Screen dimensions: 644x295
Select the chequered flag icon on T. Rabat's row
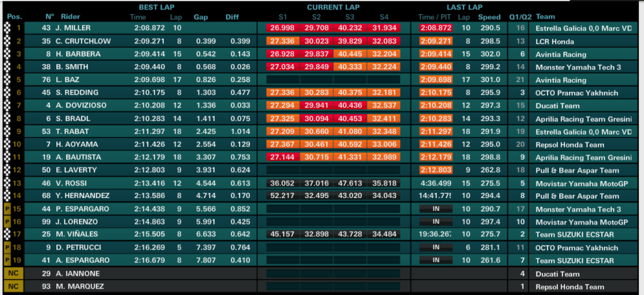point(6,131)
